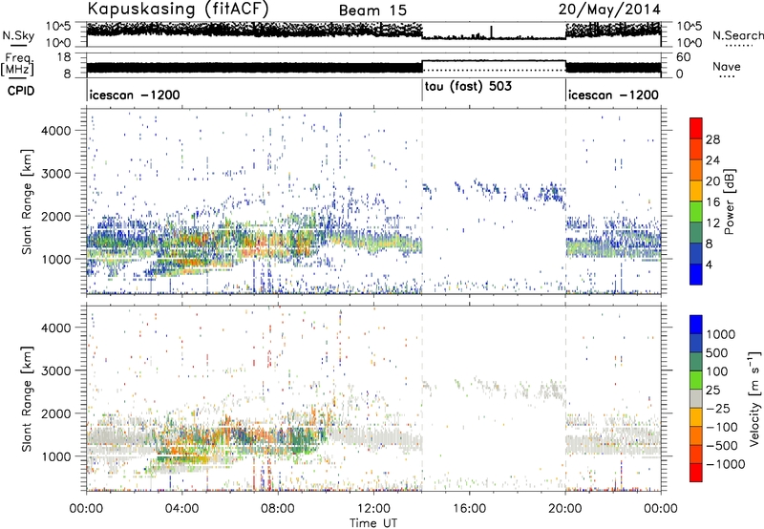Image resolution: width=764 pixels, height=529 pixels.
Task: Click the date '20/May/2014'
Action: click(609, 10)
